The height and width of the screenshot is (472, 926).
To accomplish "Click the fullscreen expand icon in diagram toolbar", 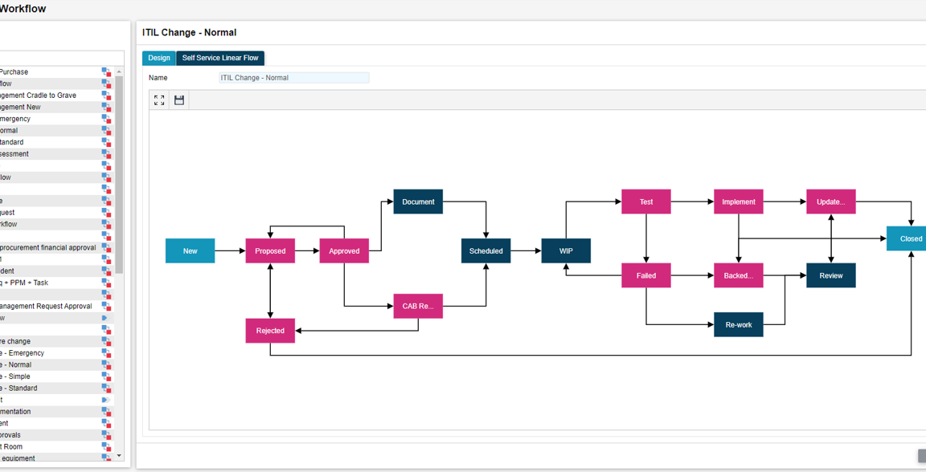I will pyautogui.click(x=159, y=100).
